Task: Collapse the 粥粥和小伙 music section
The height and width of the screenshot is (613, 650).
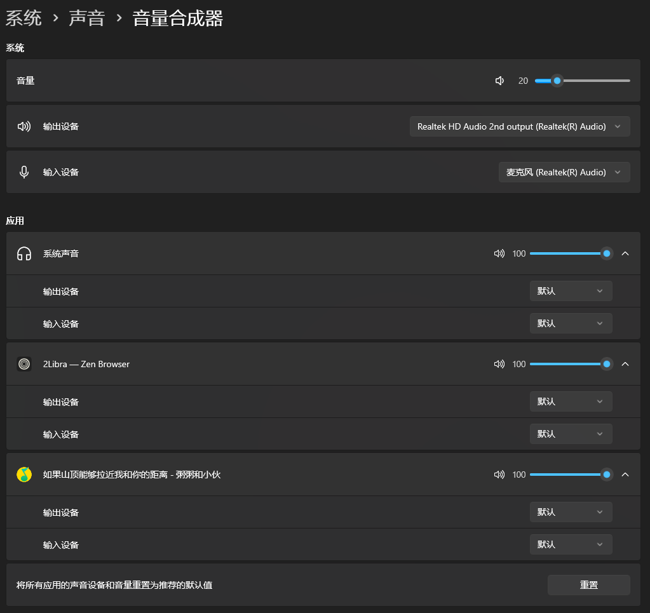Action: tap(625, 474)
